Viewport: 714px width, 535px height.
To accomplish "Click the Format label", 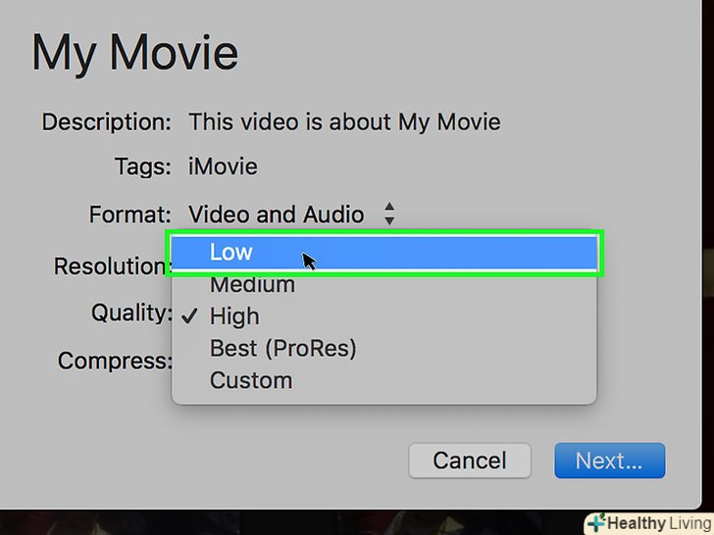I will [x=130, y=215].
